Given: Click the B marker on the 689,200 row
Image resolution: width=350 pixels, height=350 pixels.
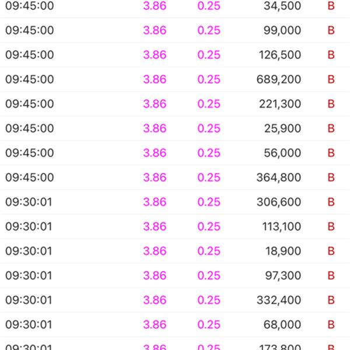Looking at the screenshot, I should 331,79.
